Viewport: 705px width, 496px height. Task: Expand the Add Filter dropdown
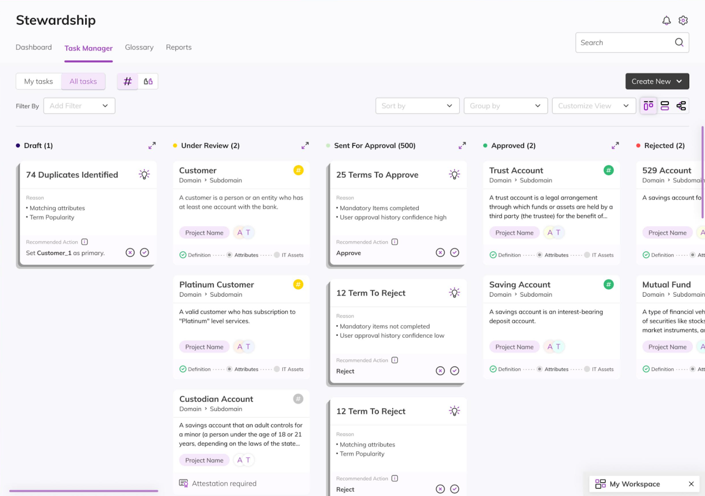pos(79,106)
